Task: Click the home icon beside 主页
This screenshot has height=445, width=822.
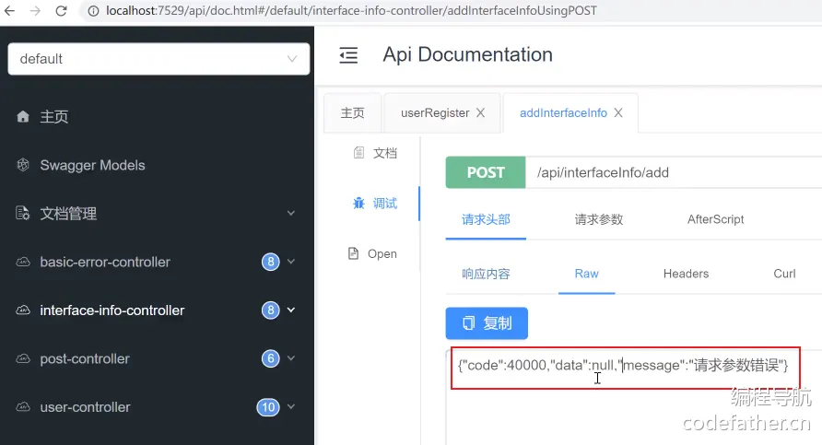Action: coord(23,116)
